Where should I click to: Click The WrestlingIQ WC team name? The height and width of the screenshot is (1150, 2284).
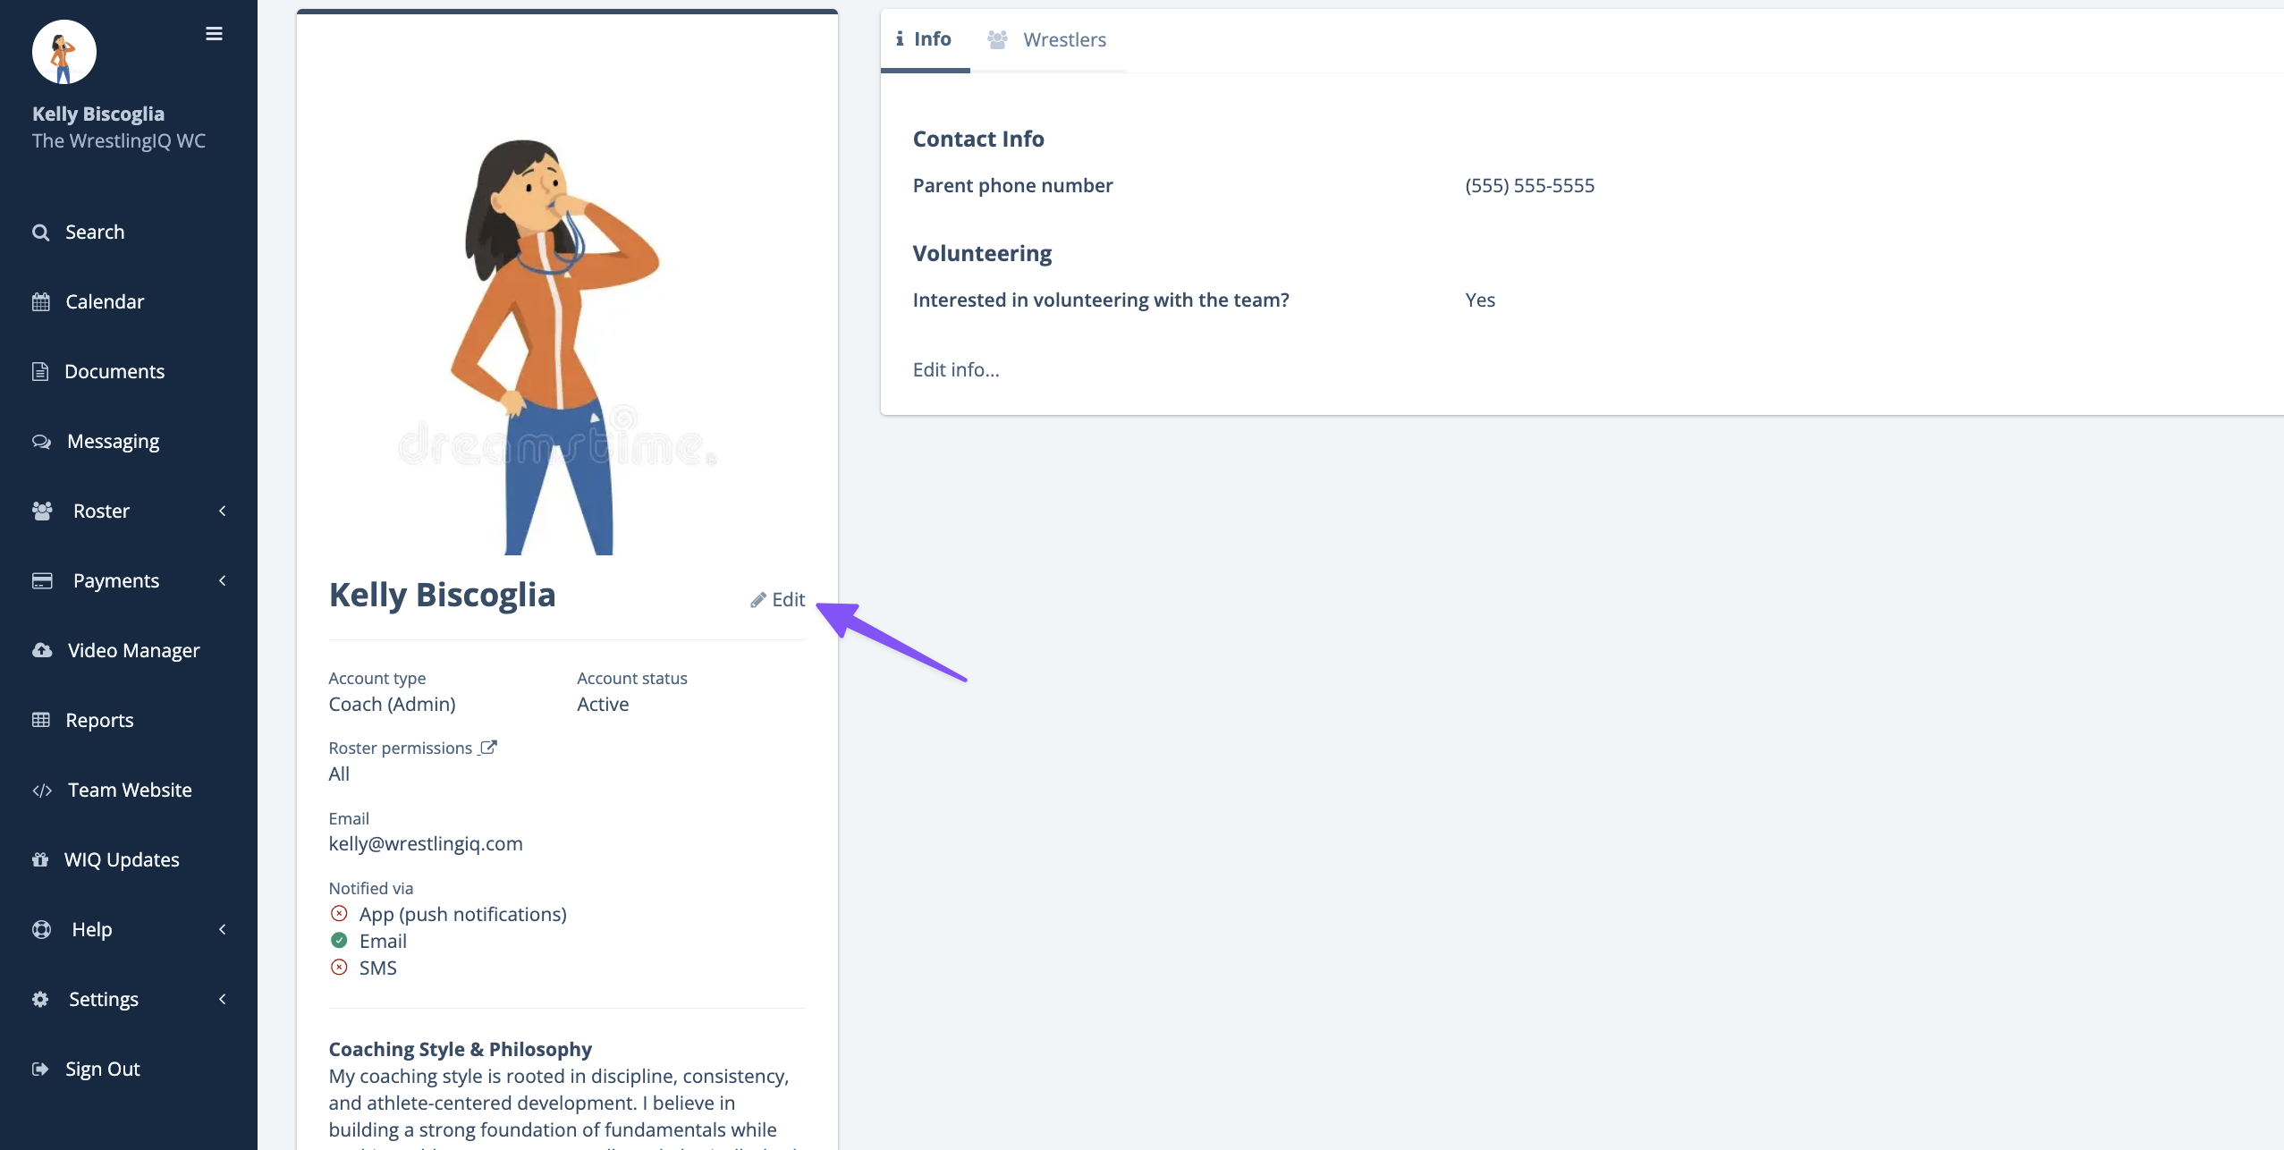119,140
